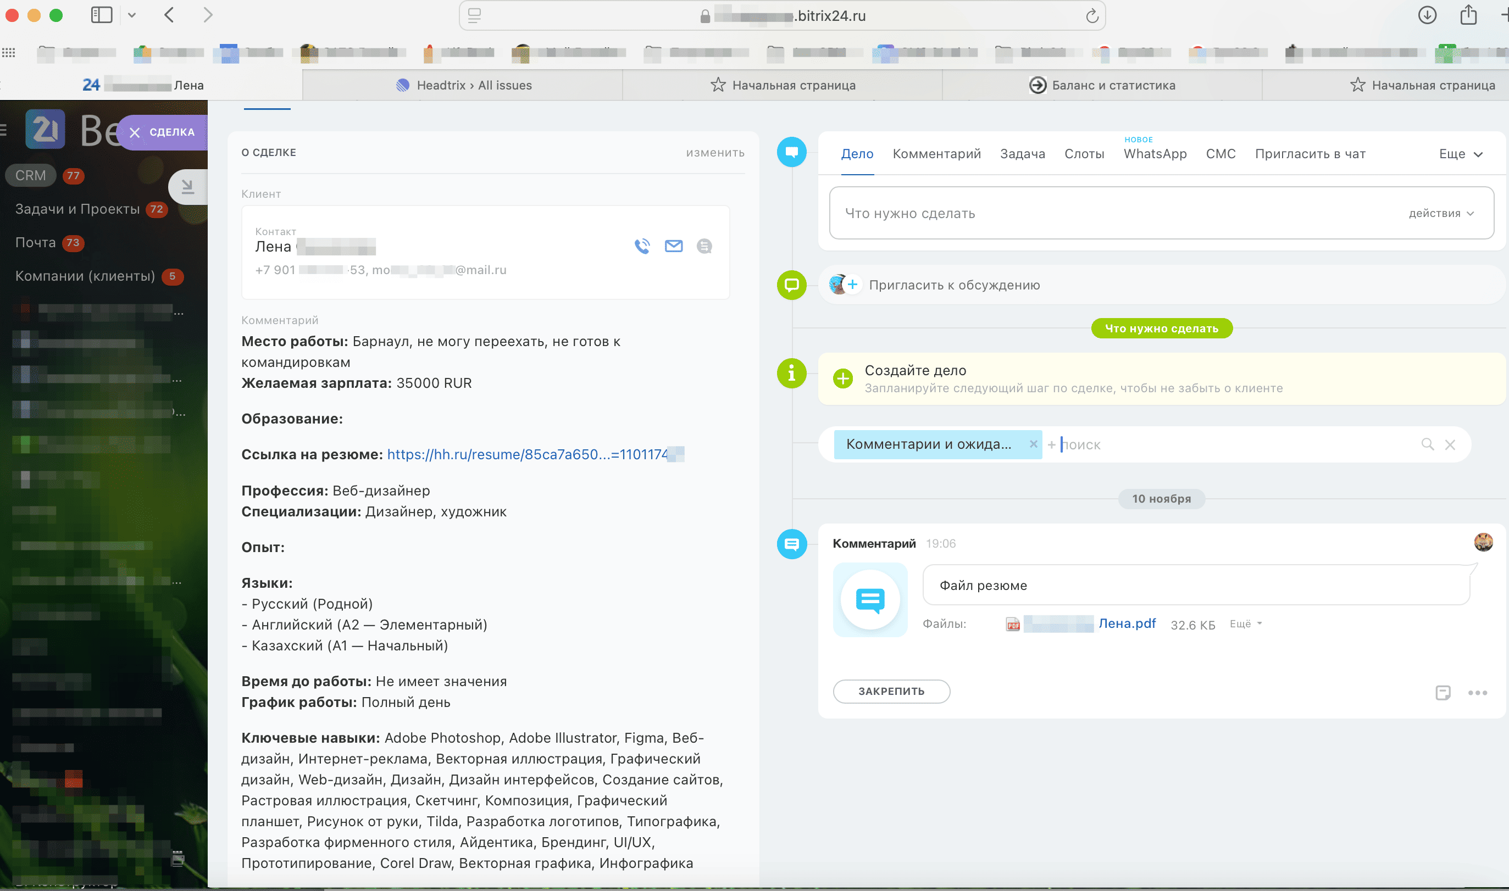The image size is (1509, 891).
Task: Reload the page in Safari
Action: click(x=1092, y=16)
